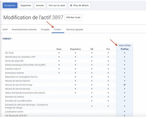Open Voir sur la carte

pos(57,6)
